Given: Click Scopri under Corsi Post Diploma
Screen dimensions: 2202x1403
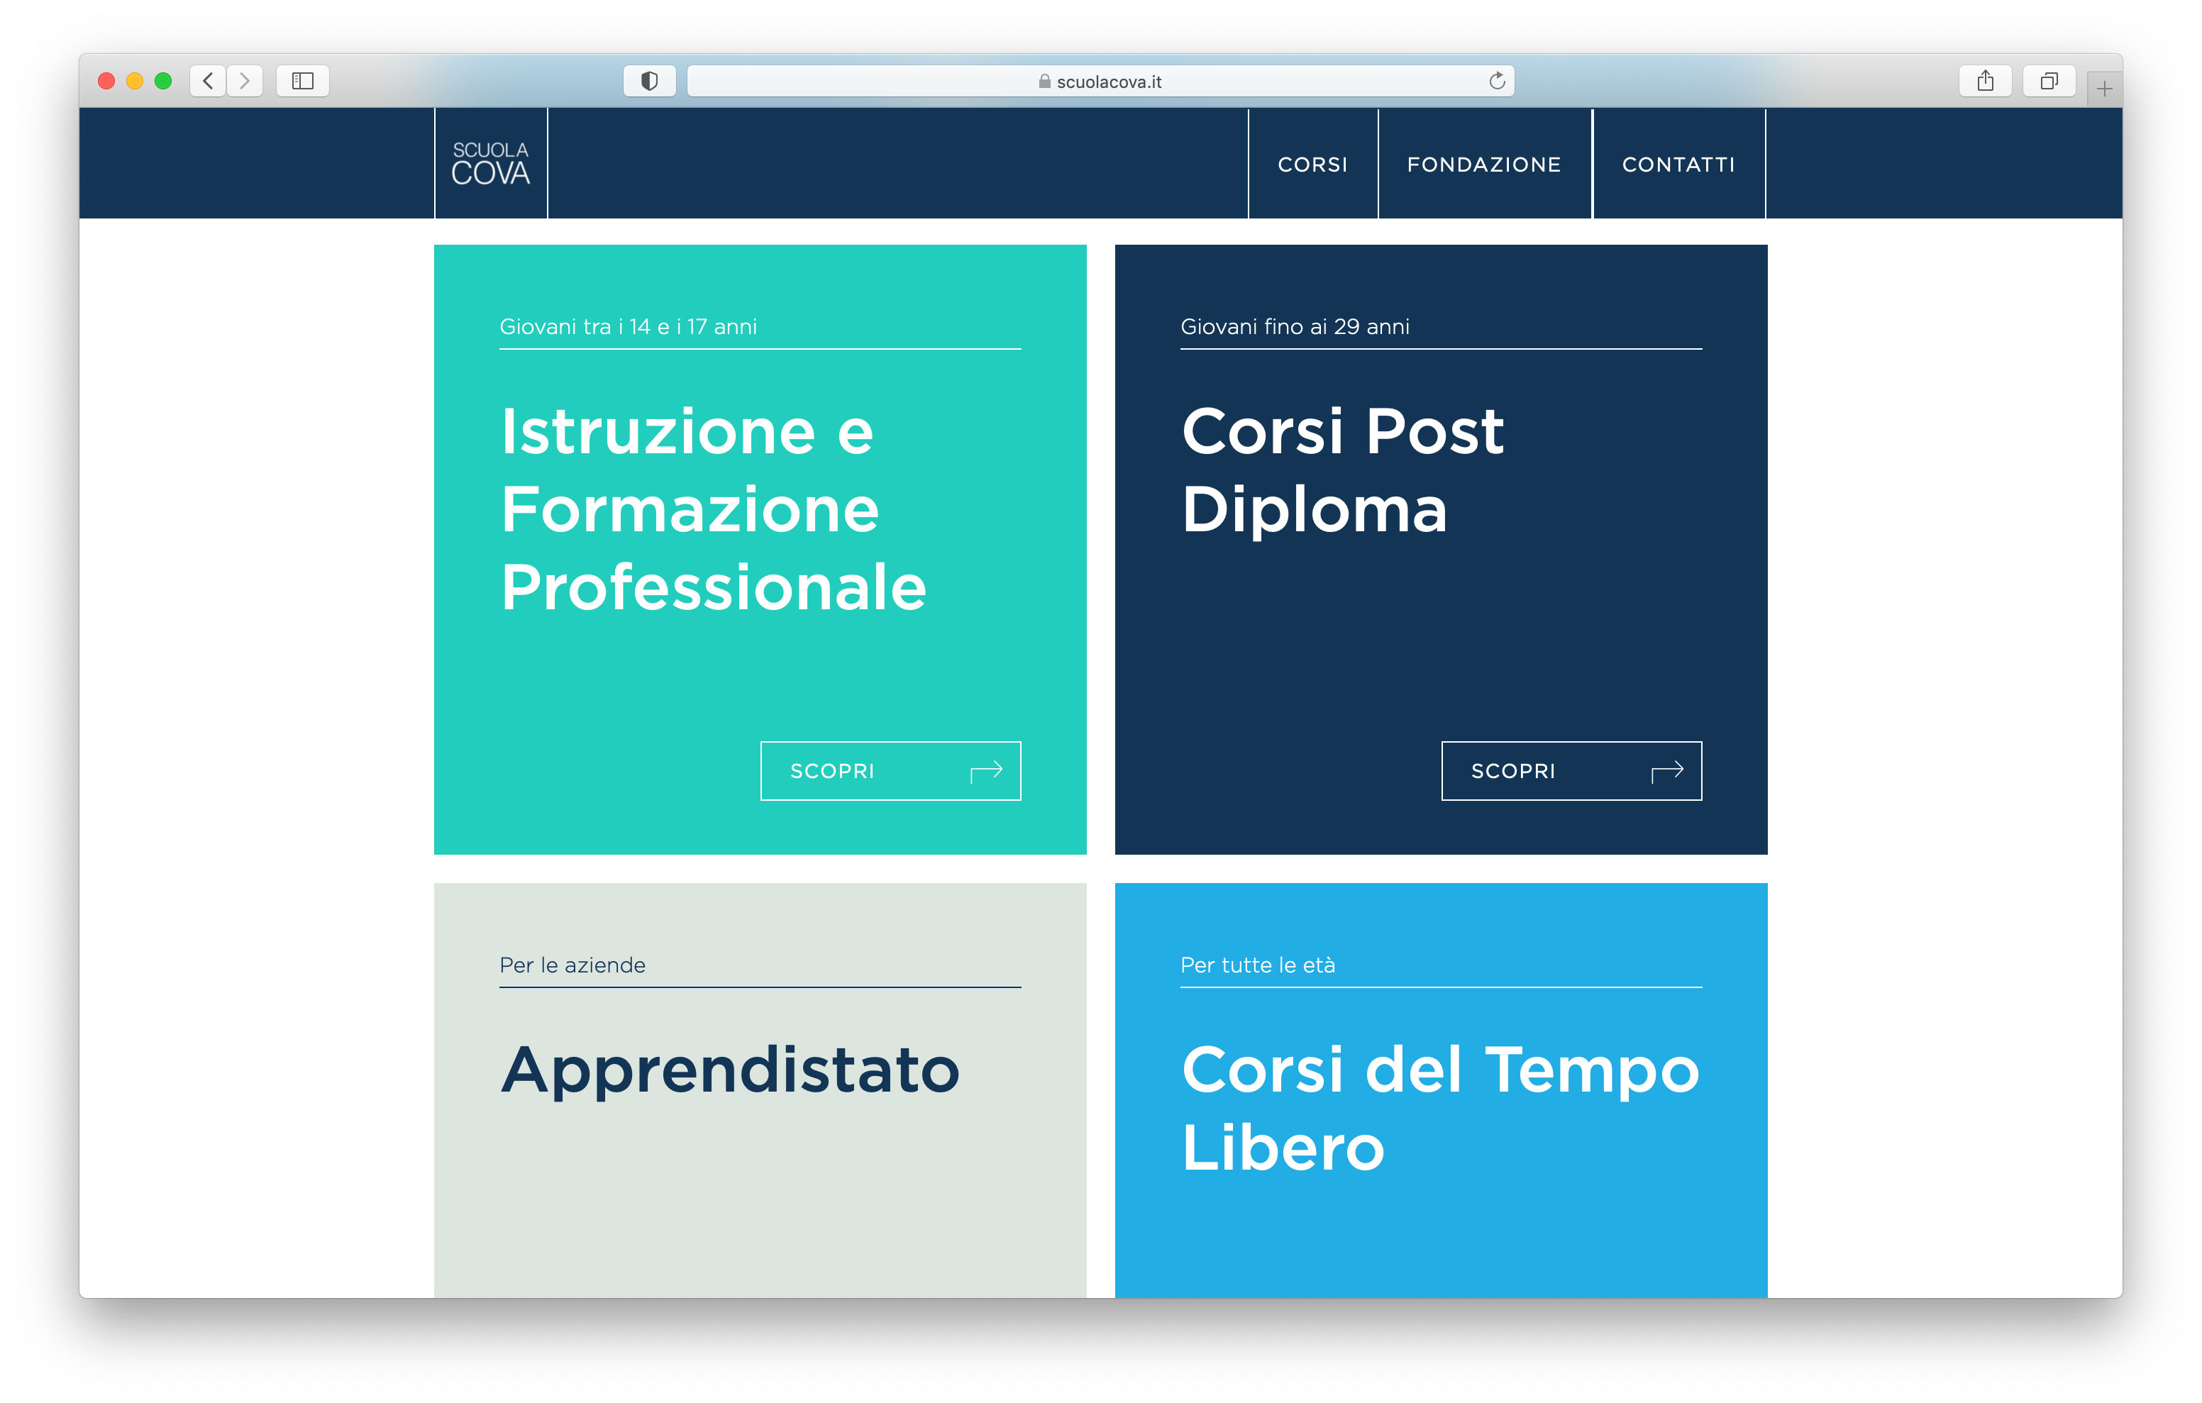Looking at the screenshot, I should tap(1572, 771).
